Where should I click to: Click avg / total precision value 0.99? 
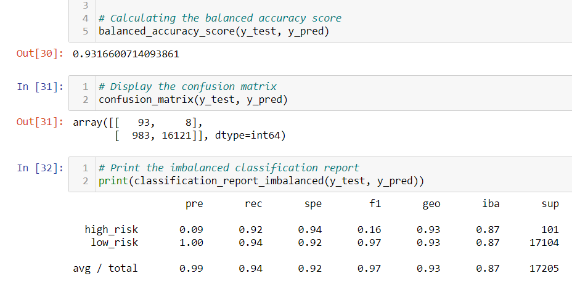coord(191,269)
